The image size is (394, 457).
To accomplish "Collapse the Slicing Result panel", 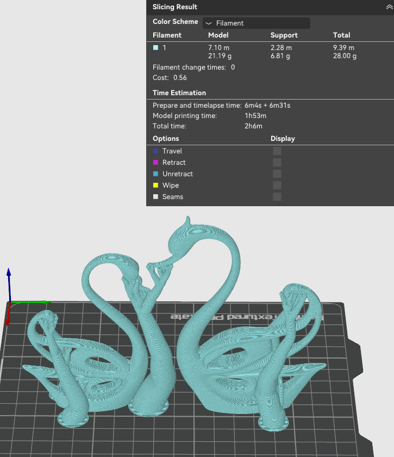I will pos(389,7).
